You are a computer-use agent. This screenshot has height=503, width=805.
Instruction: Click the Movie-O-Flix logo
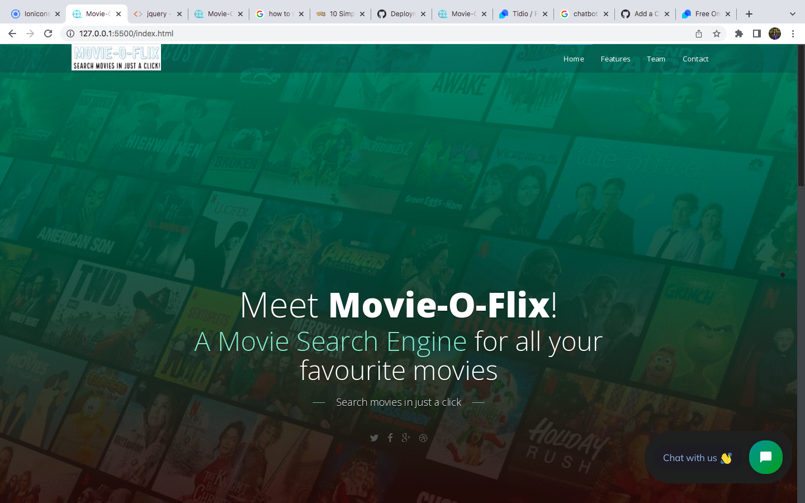(x=116, y=57)
